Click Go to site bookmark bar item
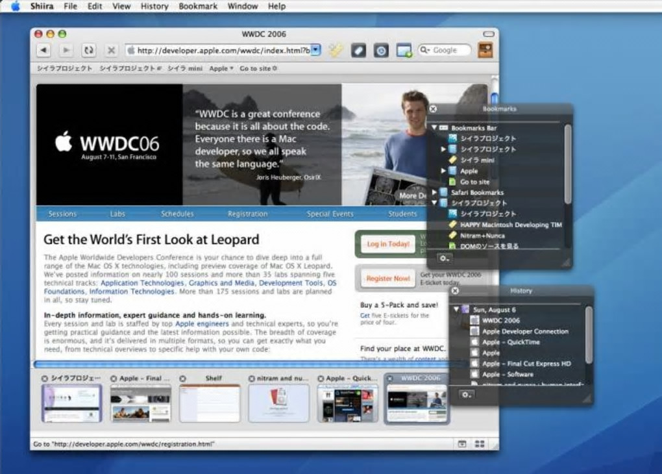Viewport: 662px width, 474px height. click(x=258, y=68)
